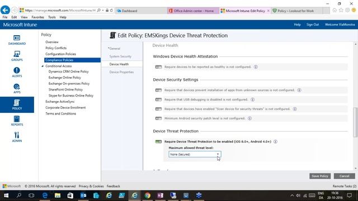Open the Reports workspace icon
This screenshot has width=358, height=201.
click(17, 121)
